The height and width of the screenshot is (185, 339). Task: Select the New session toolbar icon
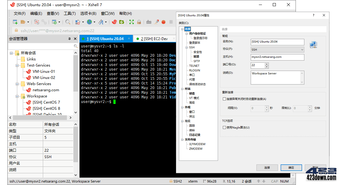coord(14,22)
